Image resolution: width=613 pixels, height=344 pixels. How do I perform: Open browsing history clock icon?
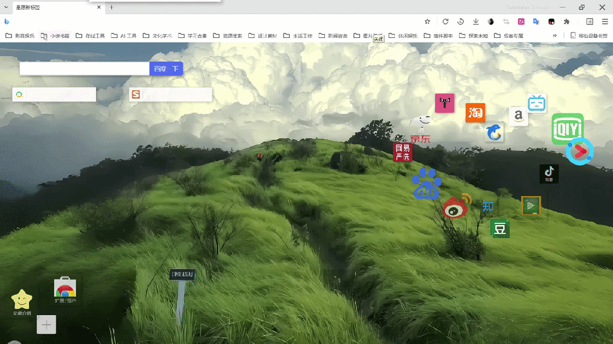pos(461,22)
